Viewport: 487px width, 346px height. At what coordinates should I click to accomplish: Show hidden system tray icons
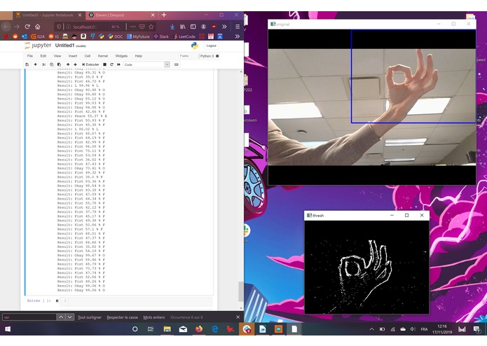(371, 329)
